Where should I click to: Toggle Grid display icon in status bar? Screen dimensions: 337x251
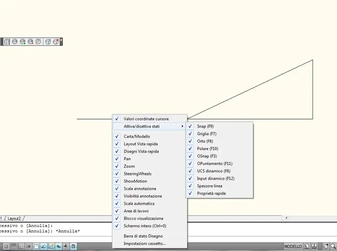click(x=13, y=246)
